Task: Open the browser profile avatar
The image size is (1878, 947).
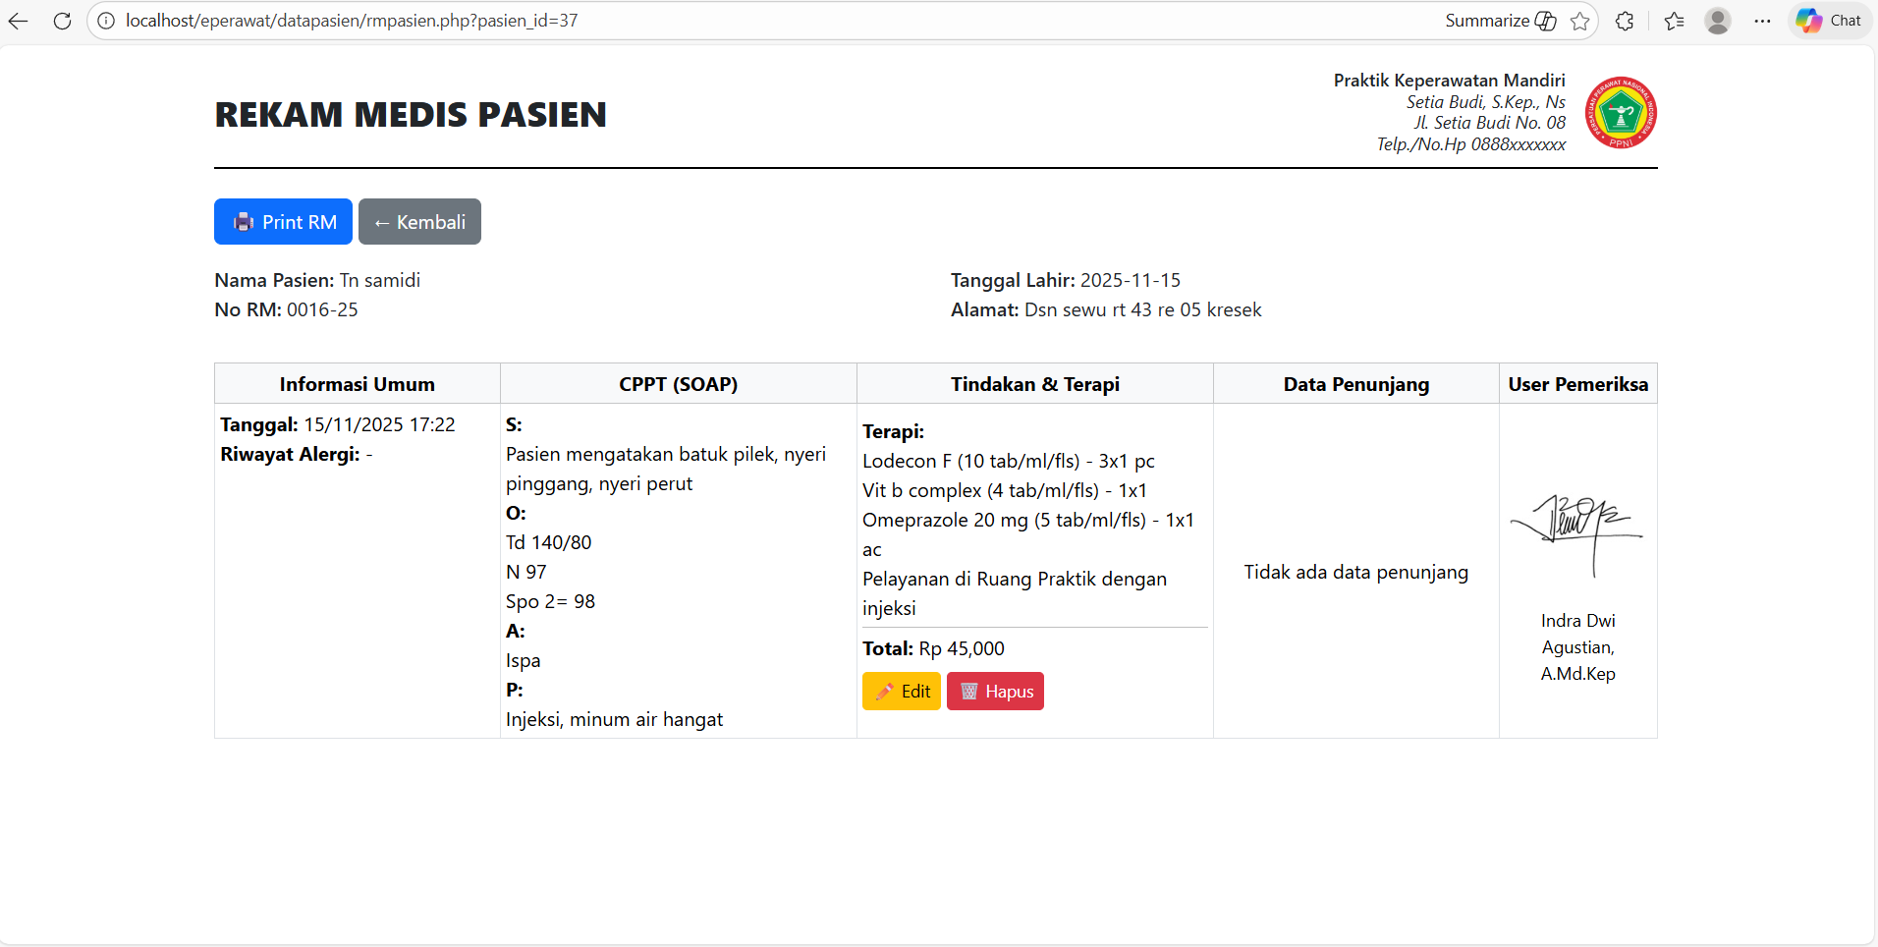Action: point(1718,21)
